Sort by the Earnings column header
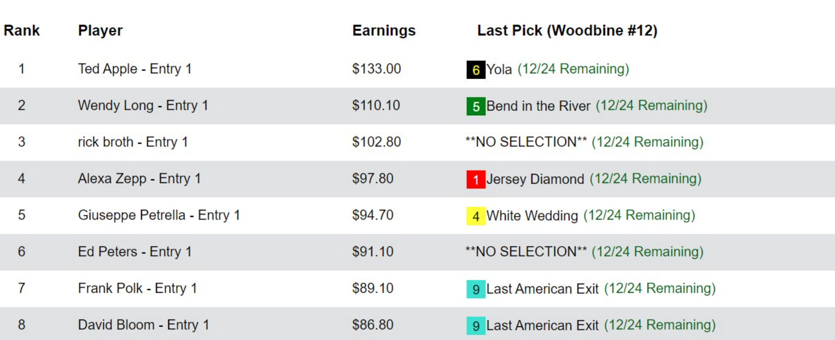The width and height of the screenshot is (835, 340). [384, 31]
